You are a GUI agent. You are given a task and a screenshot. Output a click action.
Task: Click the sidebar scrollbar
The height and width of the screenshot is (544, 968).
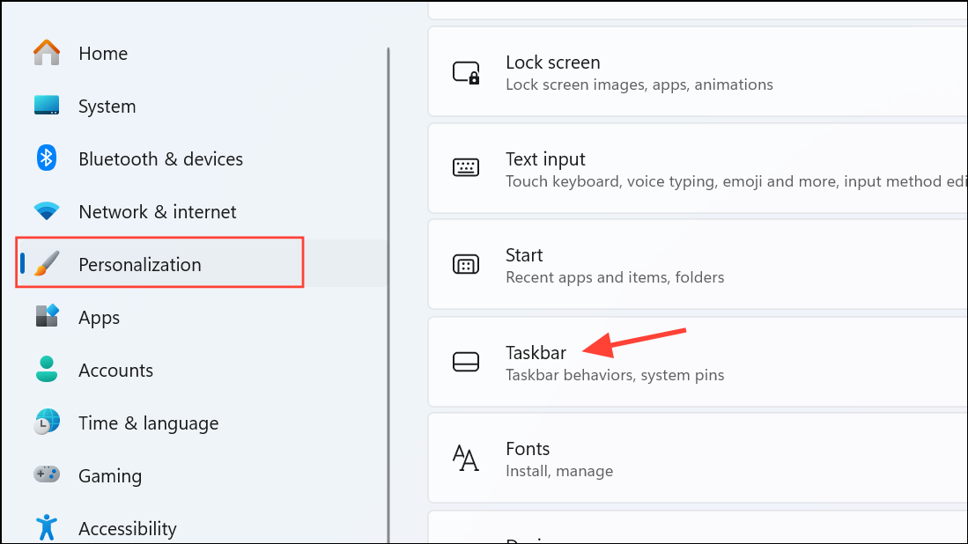[388, 264]
